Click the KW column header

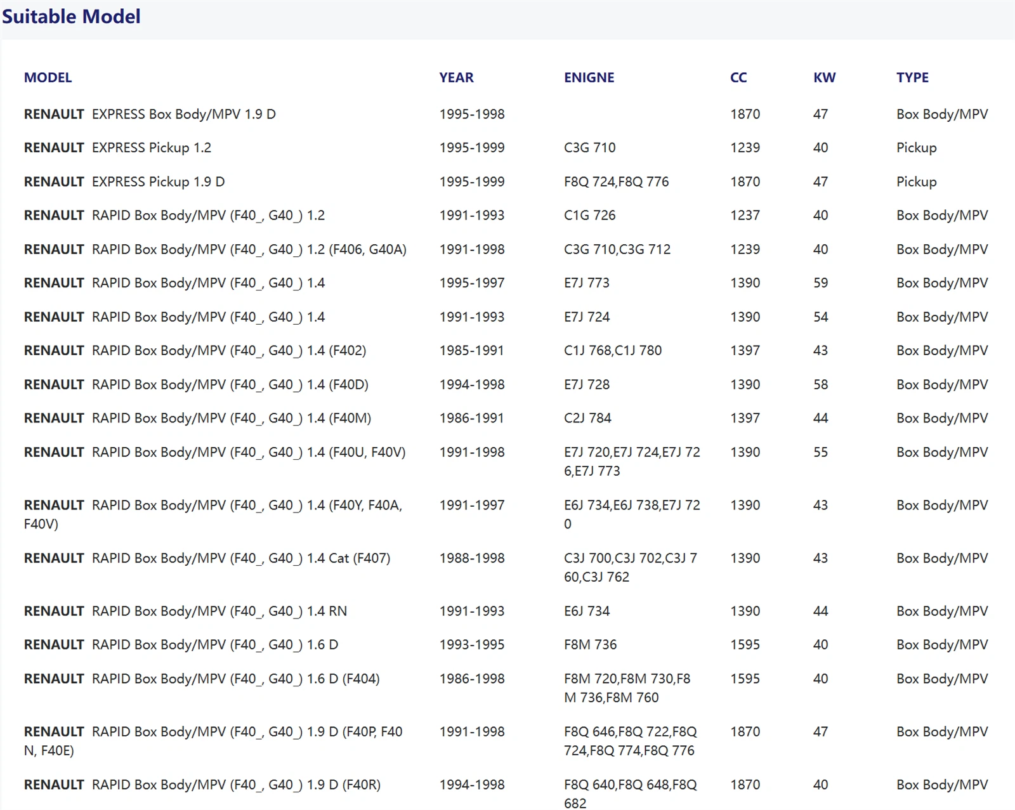click(x=824, y=77)
